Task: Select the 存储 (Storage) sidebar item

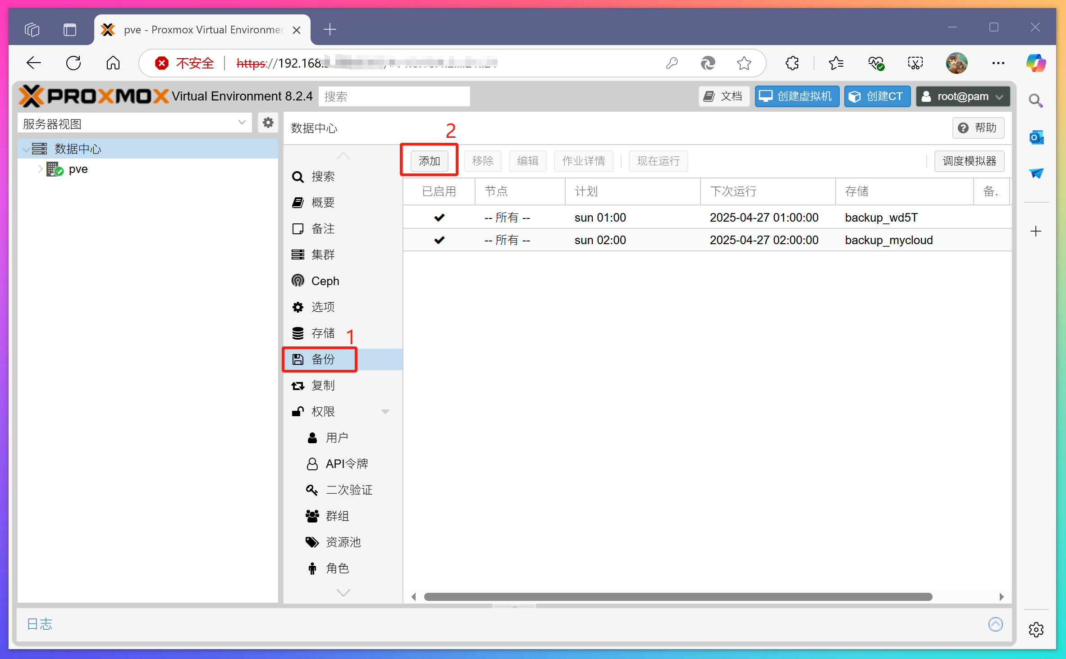Action: [x=323, y=333]
